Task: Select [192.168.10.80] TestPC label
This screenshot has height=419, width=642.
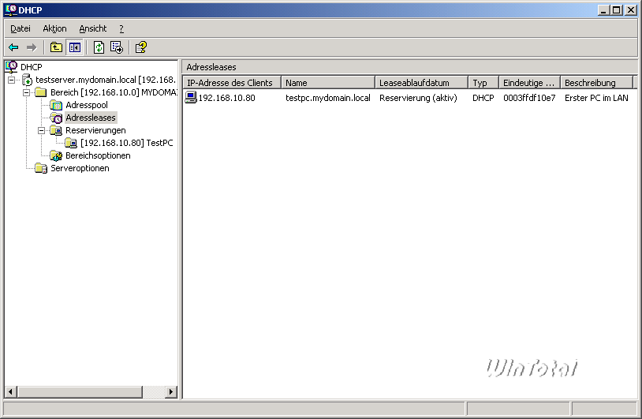Action: [x=127, y=143]
